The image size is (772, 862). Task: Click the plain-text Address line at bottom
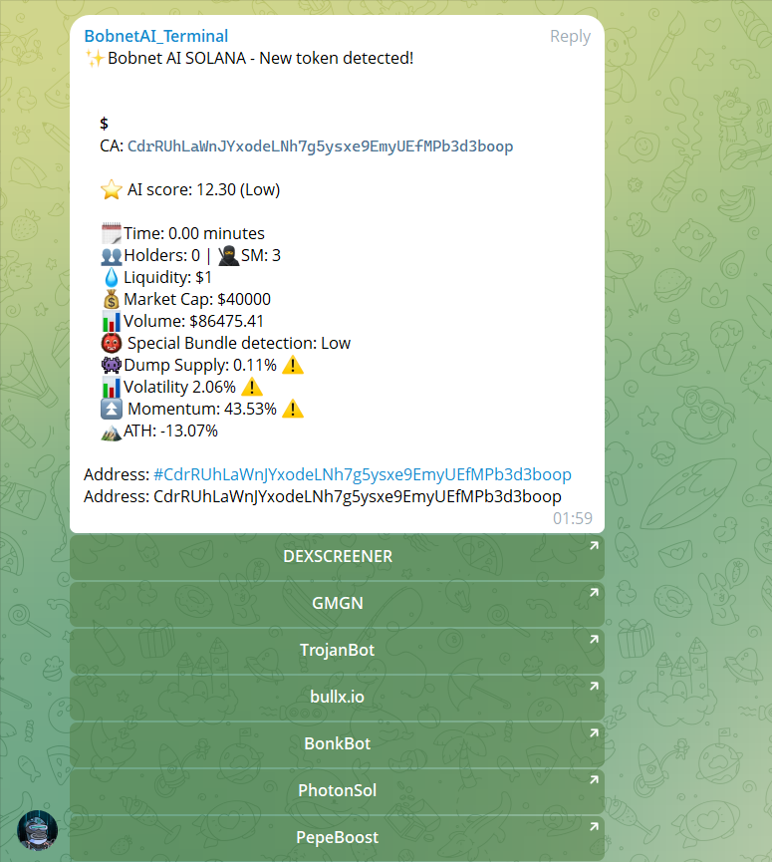[x=323, y=496]
